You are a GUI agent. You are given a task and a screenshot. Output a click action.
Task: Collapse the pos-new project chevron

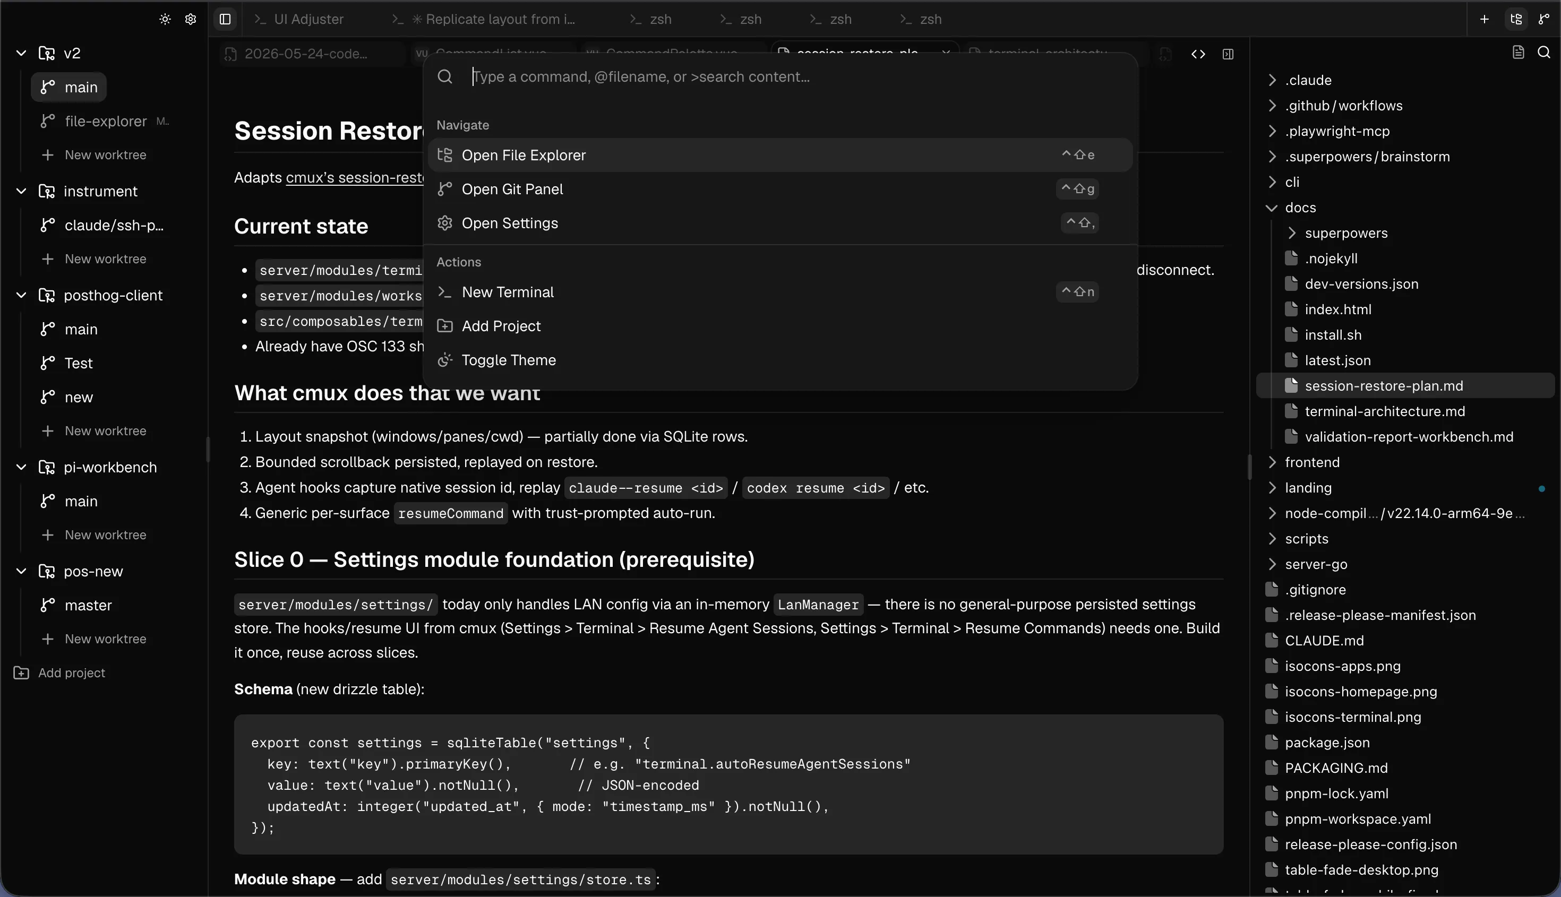(x=21, y=571)
